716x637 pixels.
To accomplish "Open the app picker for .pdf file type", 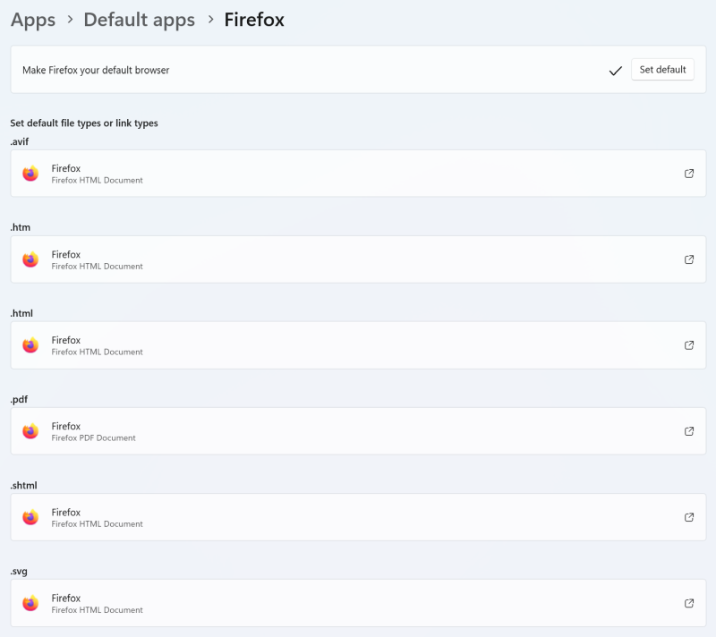I will pos(358,430).
